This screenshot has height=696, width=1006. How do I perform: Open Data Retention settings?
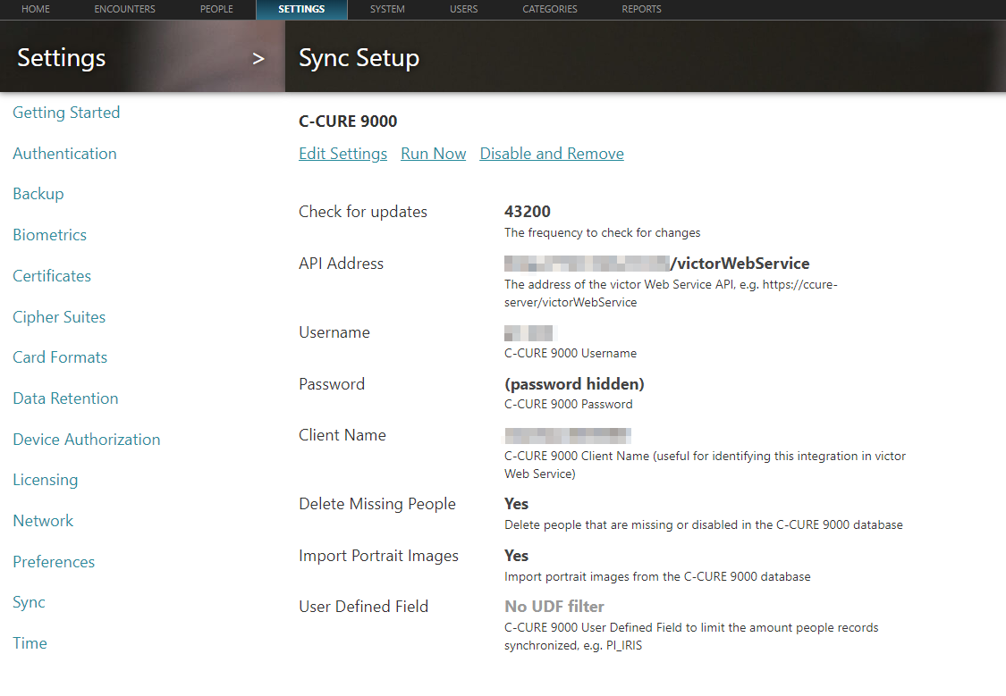pyautogui.click(x=65, y=398)
